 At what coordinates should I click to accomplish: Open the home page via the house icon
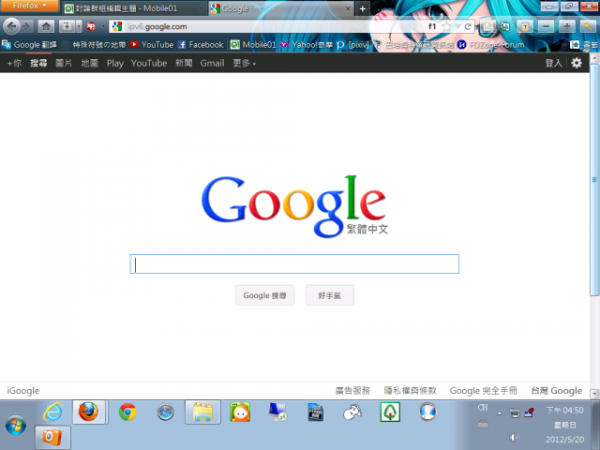[46, 26]
